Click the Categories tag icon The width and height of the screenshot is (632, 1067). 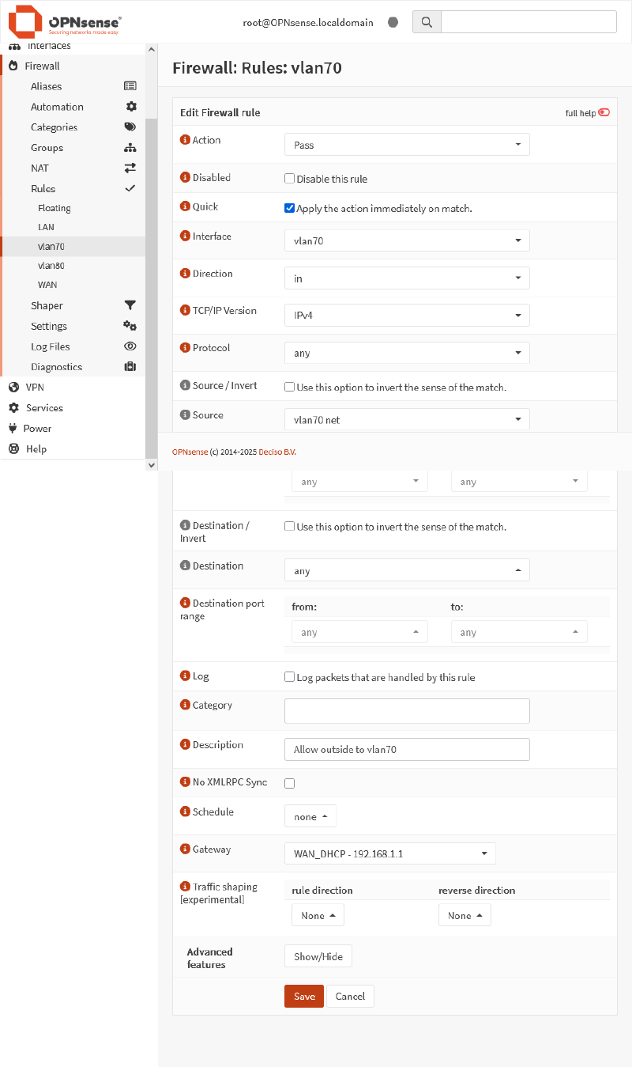point(130,127)
